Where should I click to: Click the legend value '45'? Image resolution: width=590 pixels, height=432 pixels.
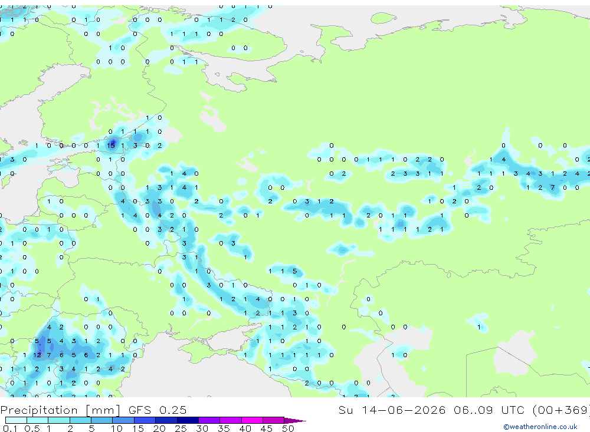267,428
